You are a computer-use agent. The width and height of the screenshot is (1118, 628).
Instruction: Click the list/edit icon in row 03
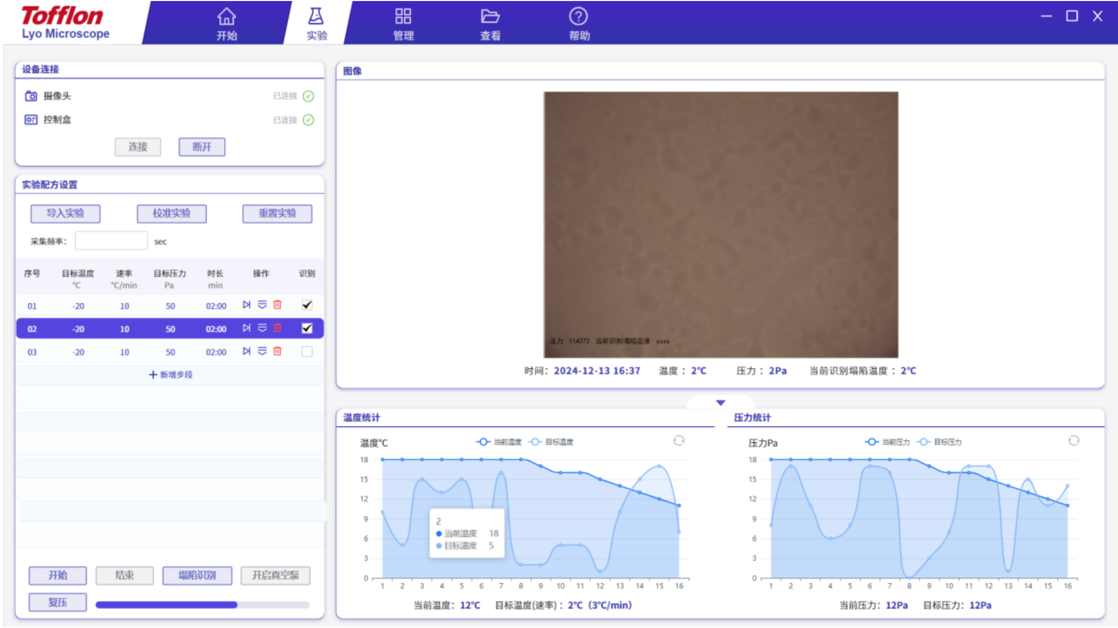[262, 351]
